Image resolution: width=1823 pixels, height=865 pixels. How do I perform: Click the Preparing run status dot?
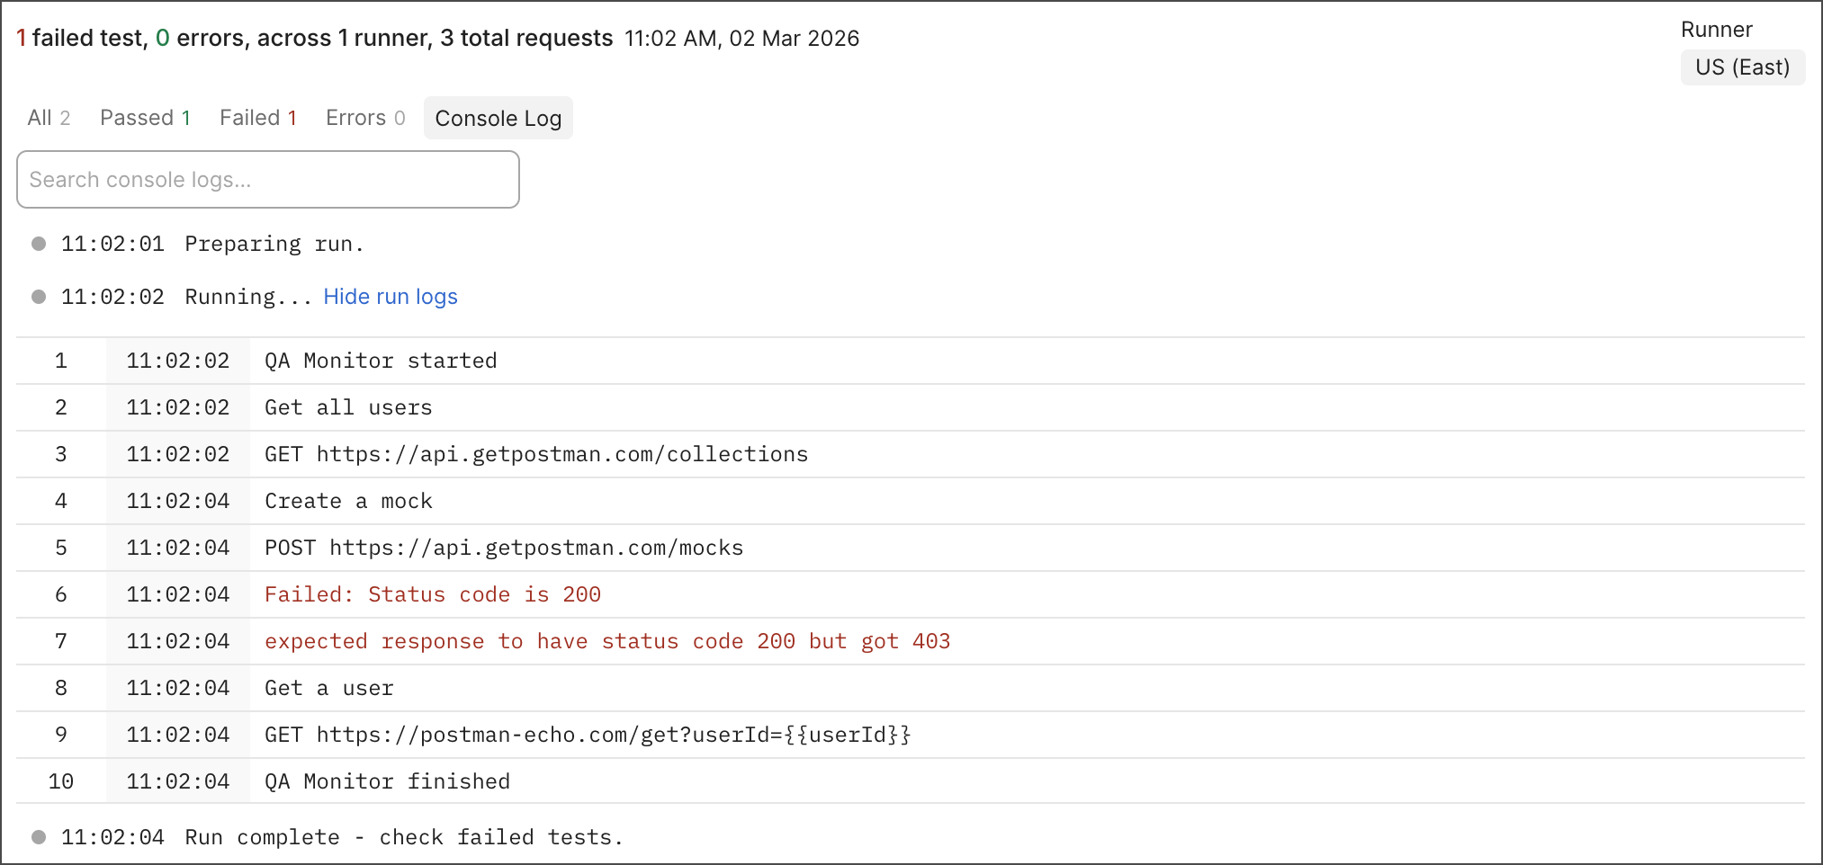pos(39,244)
